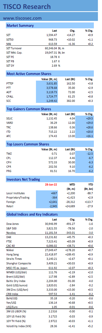
Task: Click the Top Losers Common Shares header
Action: [50, 144]
